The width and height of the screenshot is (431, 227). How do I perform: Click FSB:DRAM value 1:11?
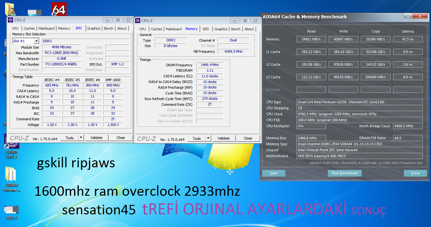click(x=210, y=70)
